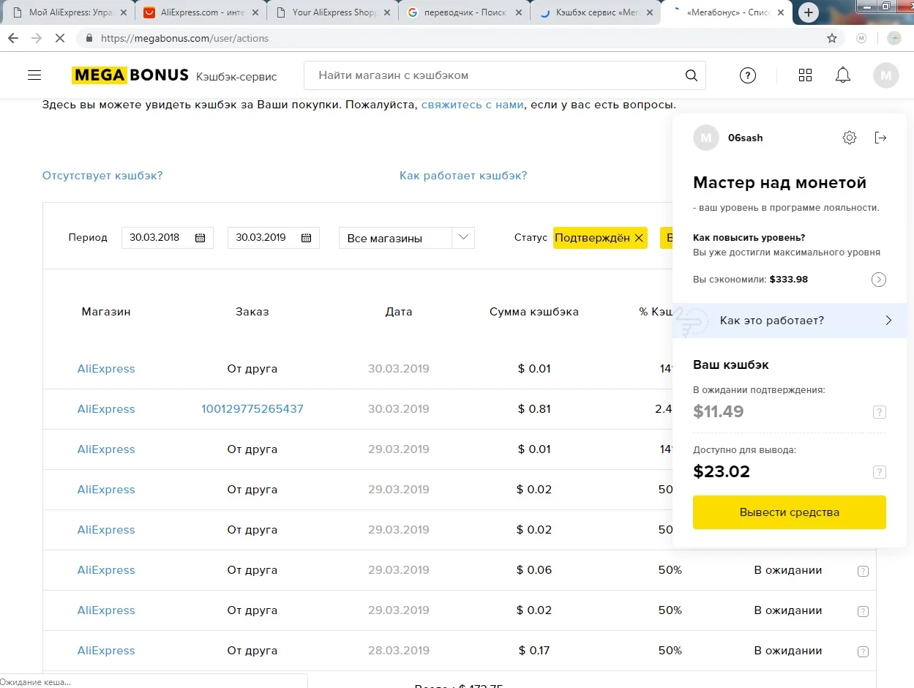Switch to Мой AliExpress tab

(69, 12)
